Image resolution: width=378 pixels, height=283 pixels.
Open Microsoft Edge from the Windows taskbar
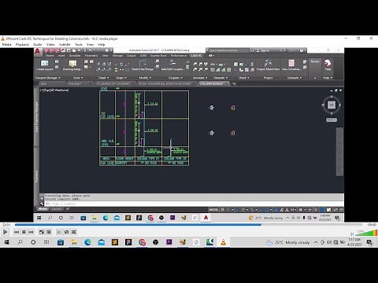pos(87,242)
